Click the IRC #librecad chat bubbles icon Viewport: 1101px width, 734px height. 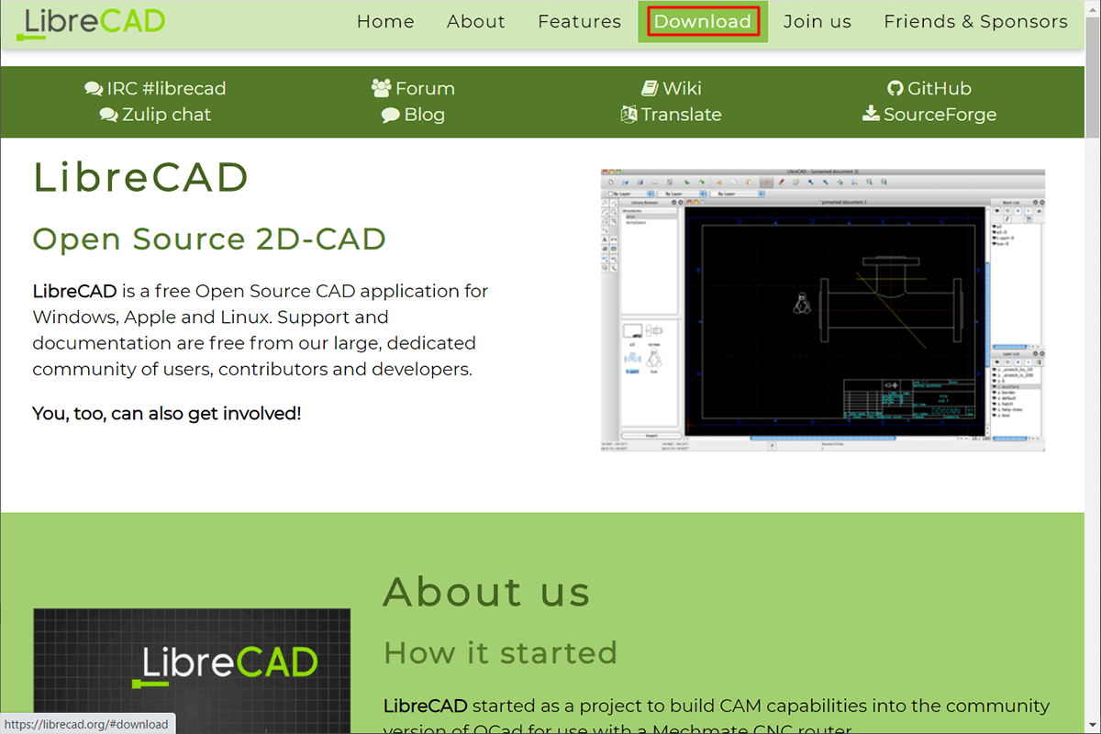coord(94,89)
